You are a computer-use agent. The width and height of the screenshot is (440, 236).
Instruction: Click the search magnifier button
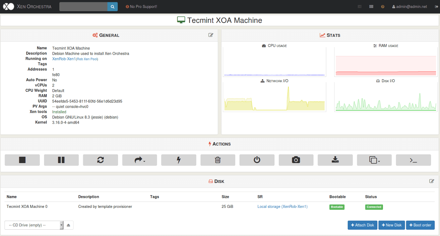(112, 7)
